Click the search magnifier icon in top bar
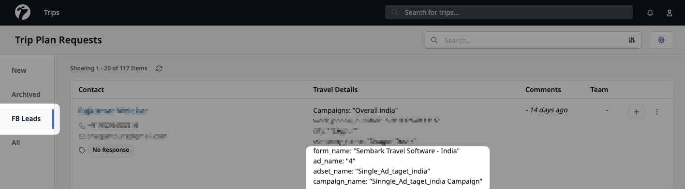685x189 pixels. [395, 13]
